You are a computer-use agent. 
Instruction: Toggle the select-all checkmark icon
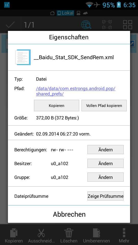10,25
